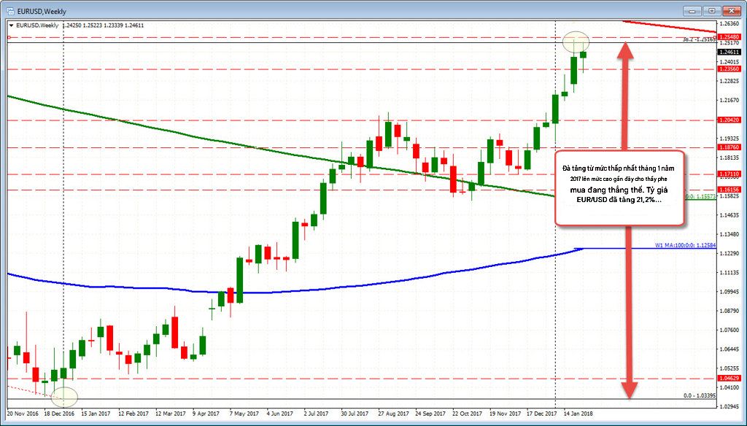Viewport: 747px width, 426px height.
Task: Select the 1.23560 red price level label
Action: coord(729,69)
